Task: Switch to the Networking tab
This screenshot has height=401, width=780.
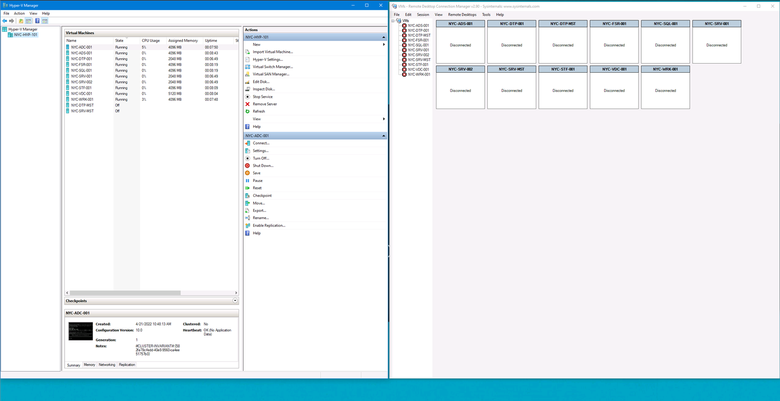Action: click(x=107, y=365)
